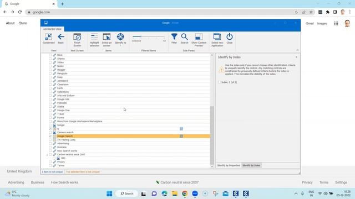Click the About link on Google page

pos(10,23)
